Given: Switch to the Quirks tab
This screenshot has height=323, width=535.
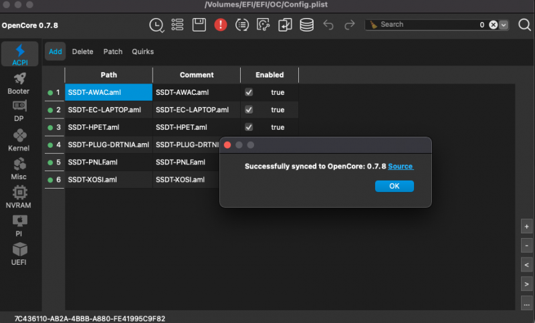Looking at the screenshot, I should coord(143,51).
